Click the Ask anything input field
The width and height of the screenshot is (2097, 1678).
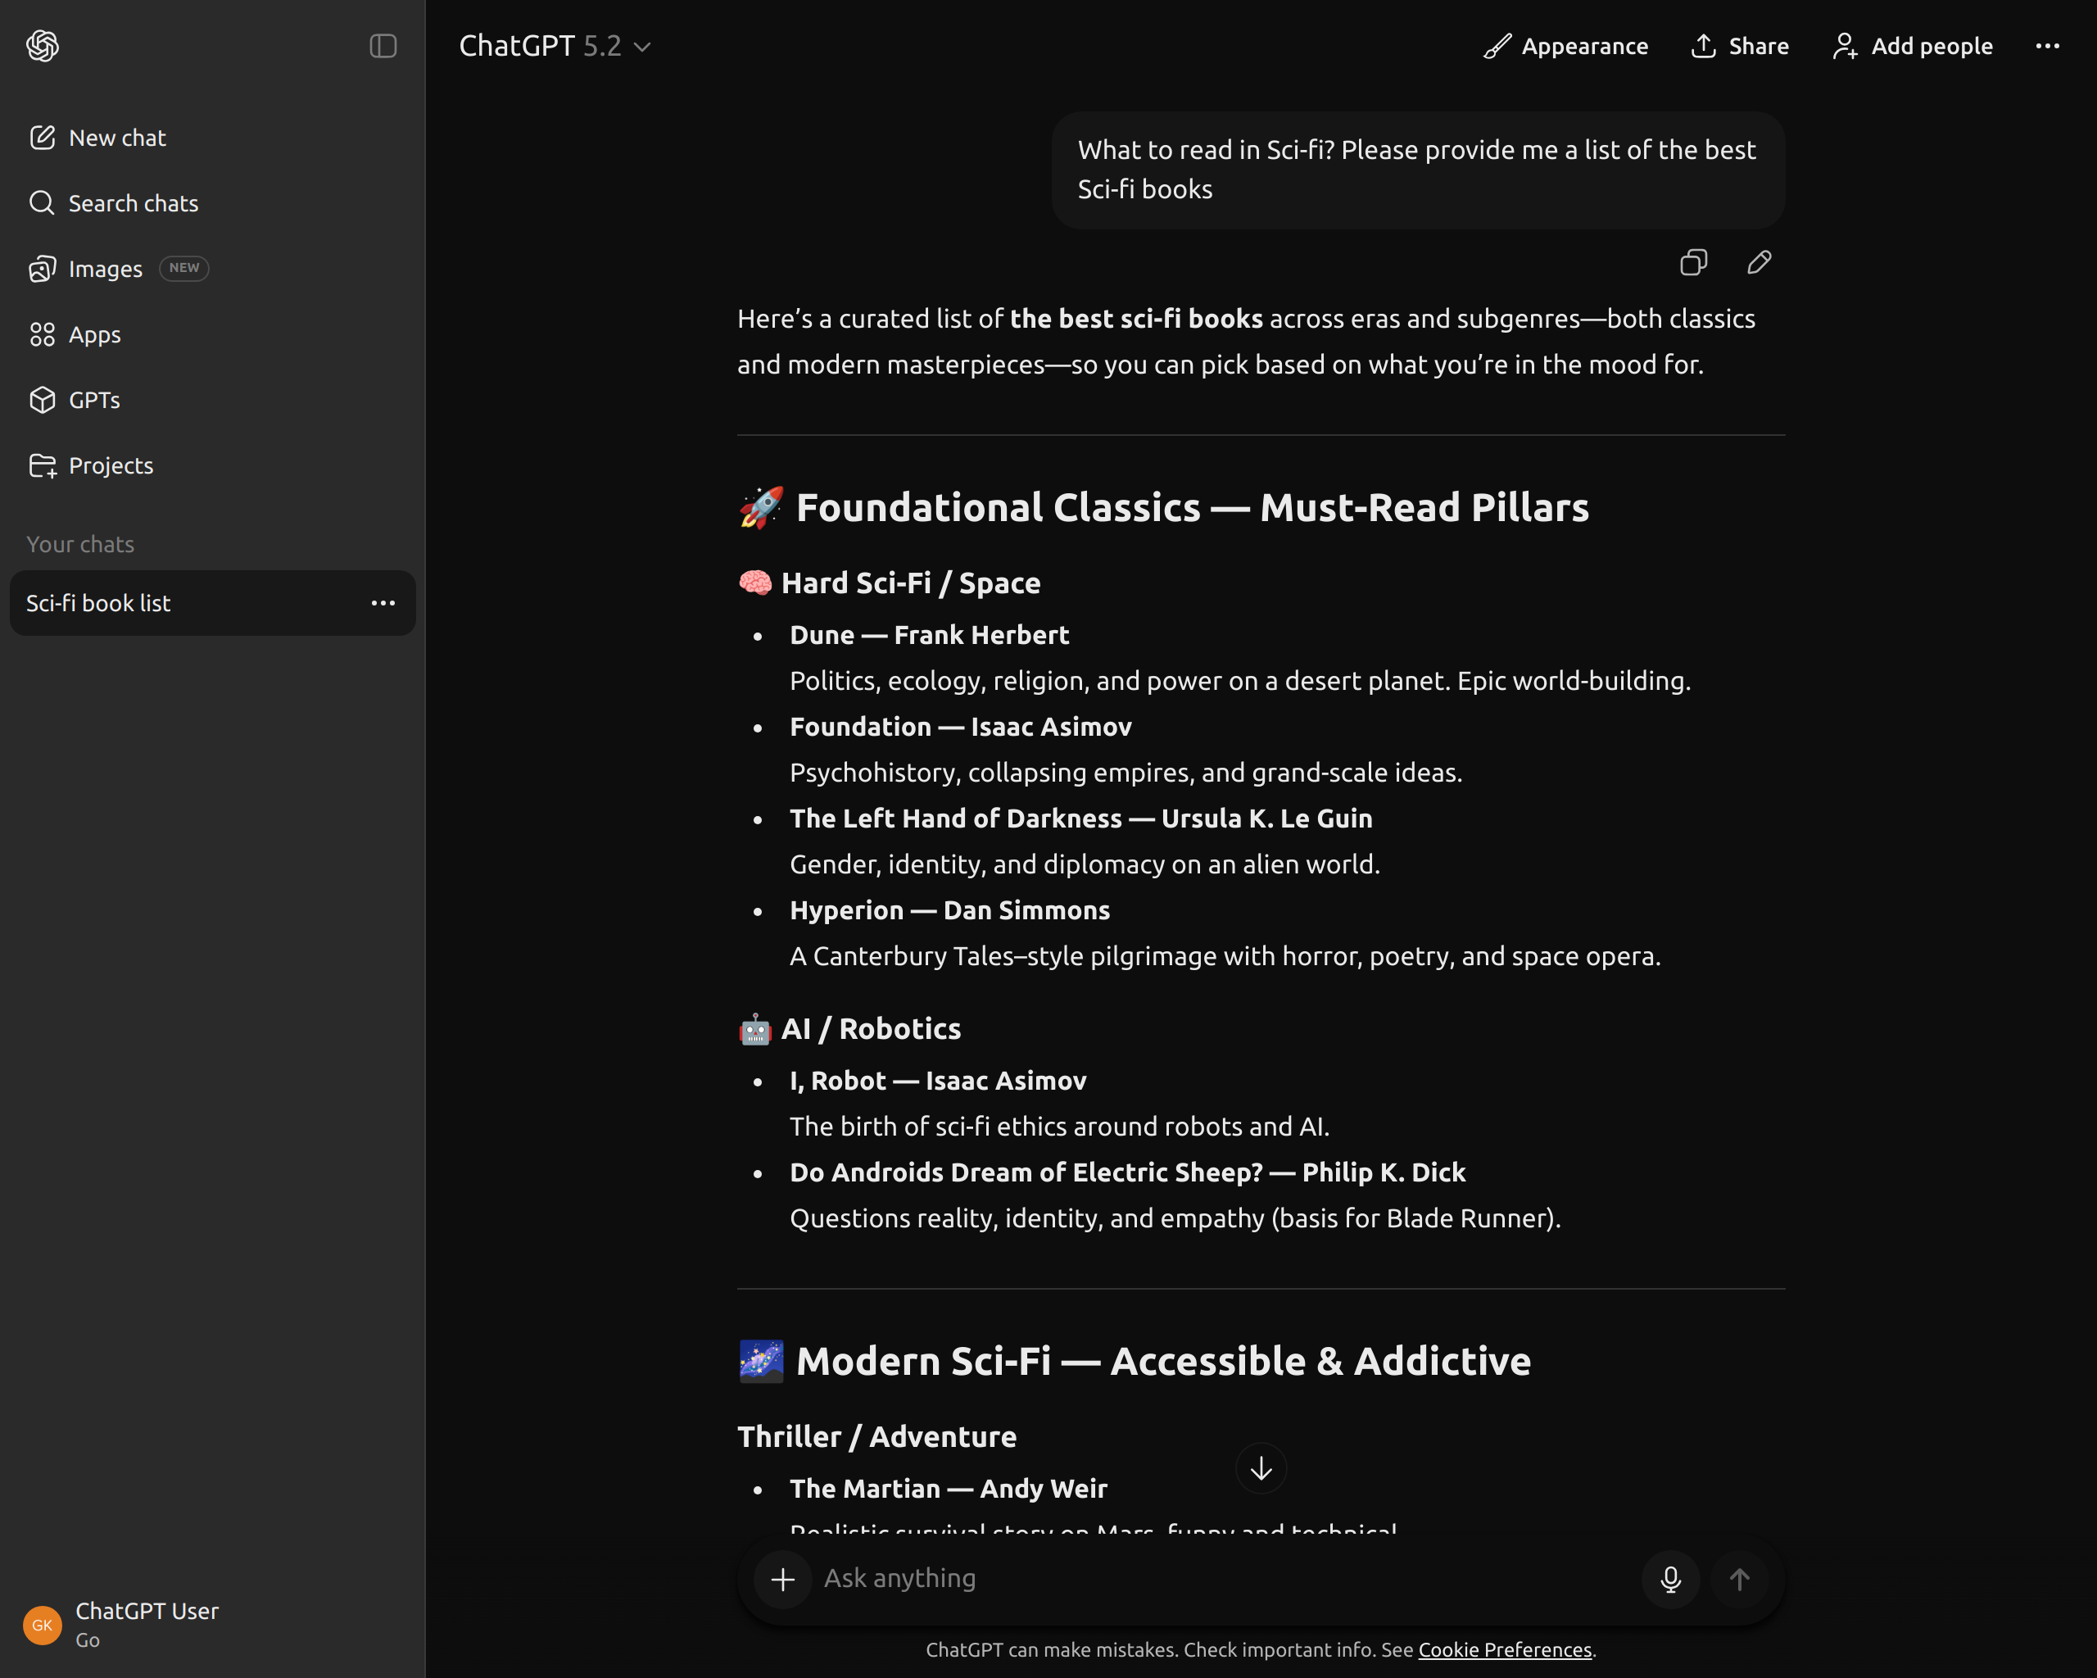tap(1167, 1579)
